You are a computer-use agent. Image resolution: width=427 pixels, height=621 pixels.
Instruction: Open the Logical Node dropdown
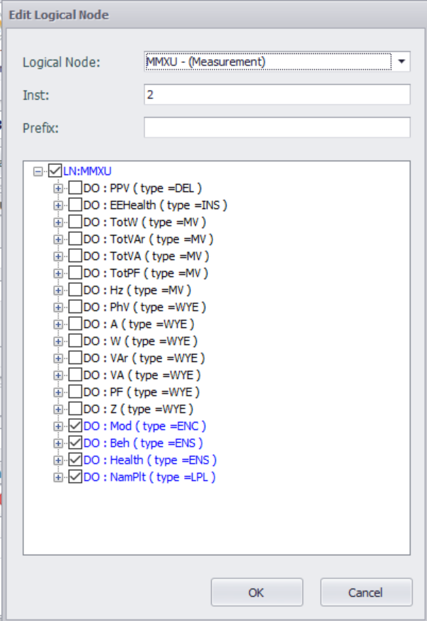[x=402, y=62]
